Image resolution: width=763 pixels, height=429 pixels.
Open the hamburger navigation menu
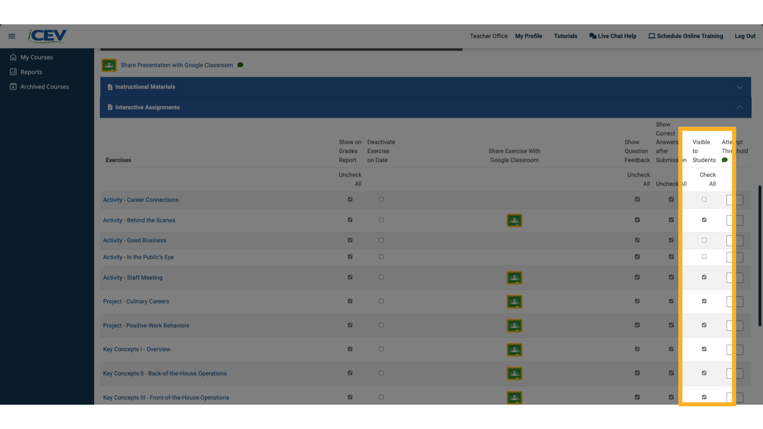(12, 36)
